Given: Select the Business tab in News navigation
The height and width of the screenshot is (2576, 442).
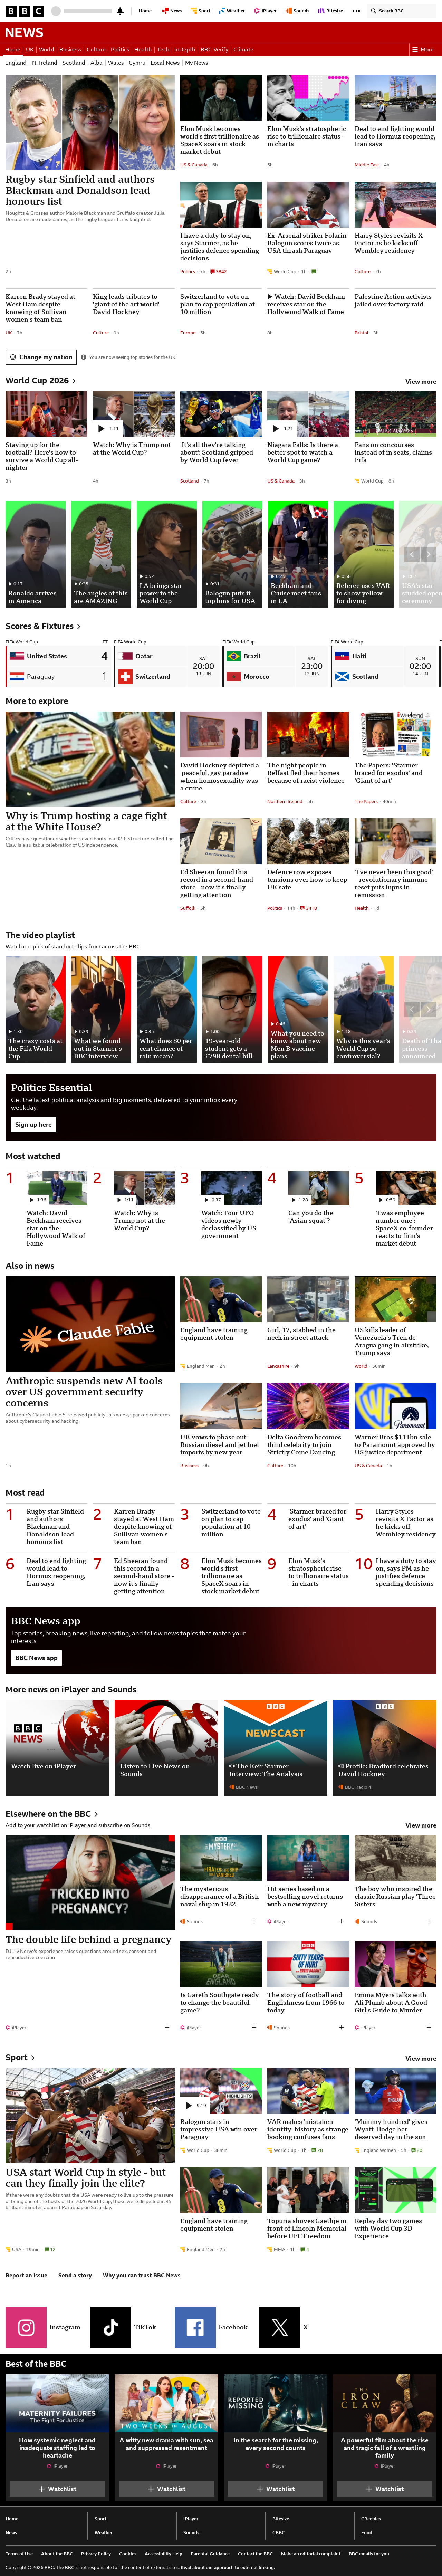Looking at the screenshot, I should pyautogui.click(x=70, y=49).
